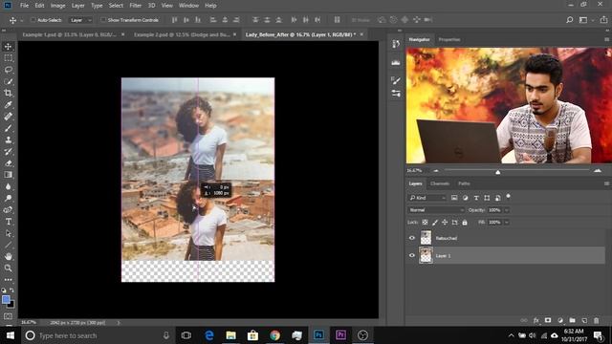
Task: Filter layers by type layers
Action: point(476,198)
